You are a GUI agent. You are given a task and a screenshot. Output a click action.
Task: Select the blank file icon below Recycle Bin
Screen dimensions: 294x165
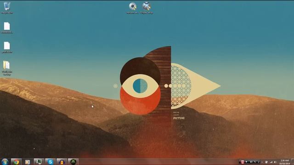point(7,27)
